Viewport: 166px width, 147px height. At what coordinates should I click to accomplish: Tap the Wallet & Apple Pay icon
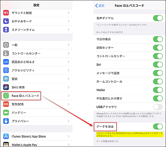(6, 144)
